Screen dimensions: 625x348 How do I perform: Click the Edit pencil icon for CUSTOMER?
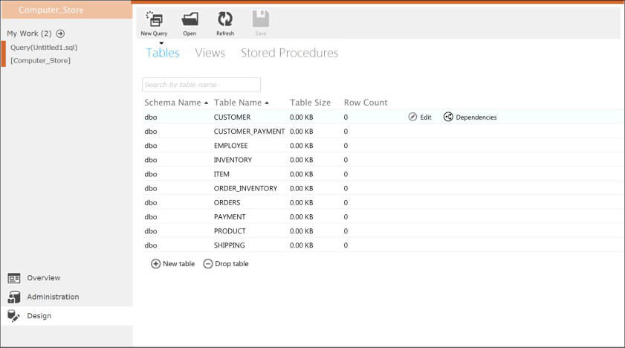[413, 117]
